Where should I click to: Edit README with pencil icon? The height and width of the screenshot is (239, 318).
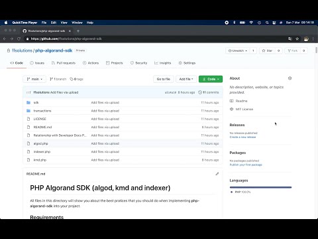(x=217, y=174)
